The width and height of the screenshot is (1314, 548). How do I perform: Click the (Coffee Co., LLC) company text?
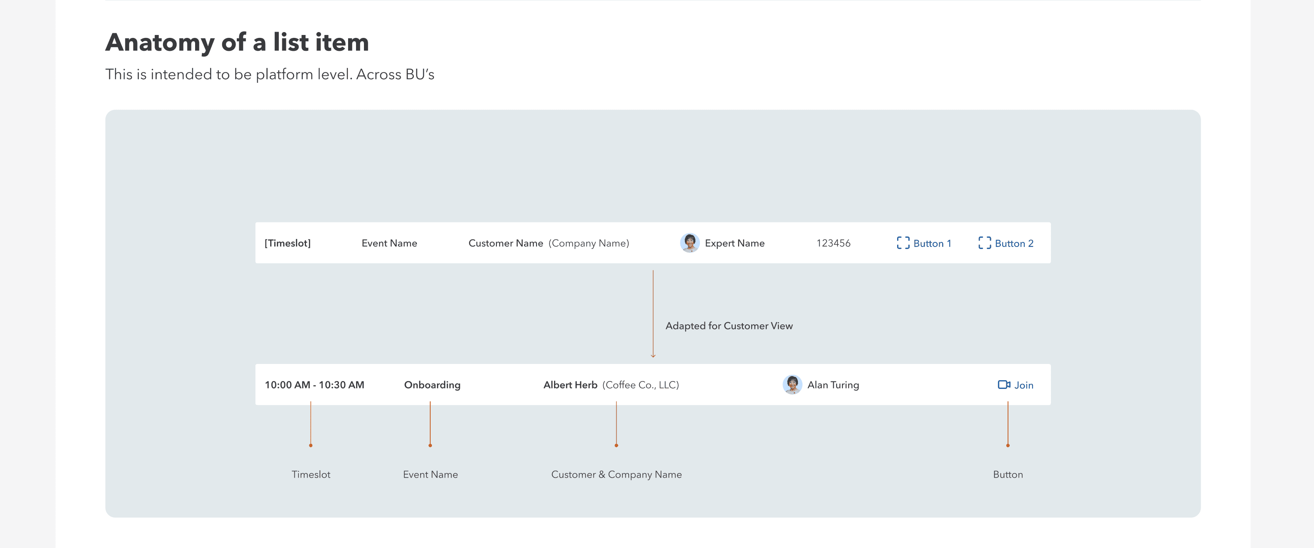click(x=641, y=385)
